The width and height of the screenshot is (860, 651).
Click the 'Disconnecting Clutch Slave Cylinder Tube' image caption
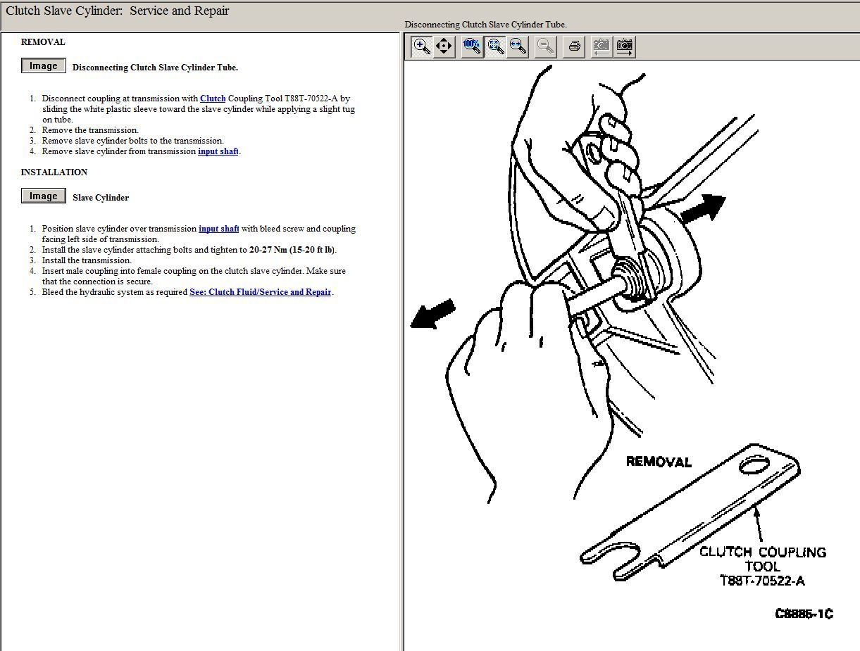click(485, 25)
